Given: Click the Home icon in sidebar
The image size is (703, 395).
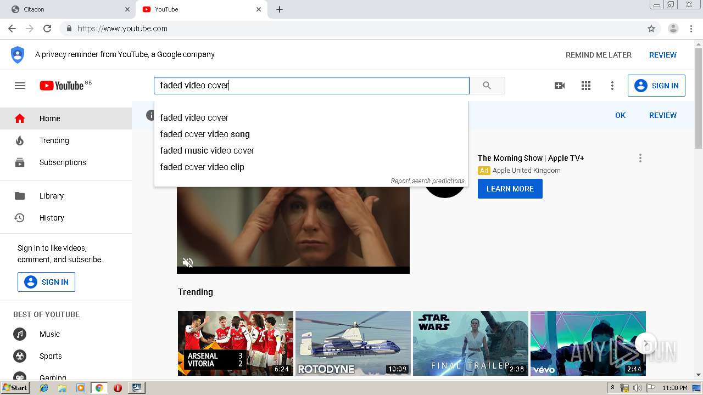Looking at the screenshot, I should pyautogui.click(x=20, y=119).
